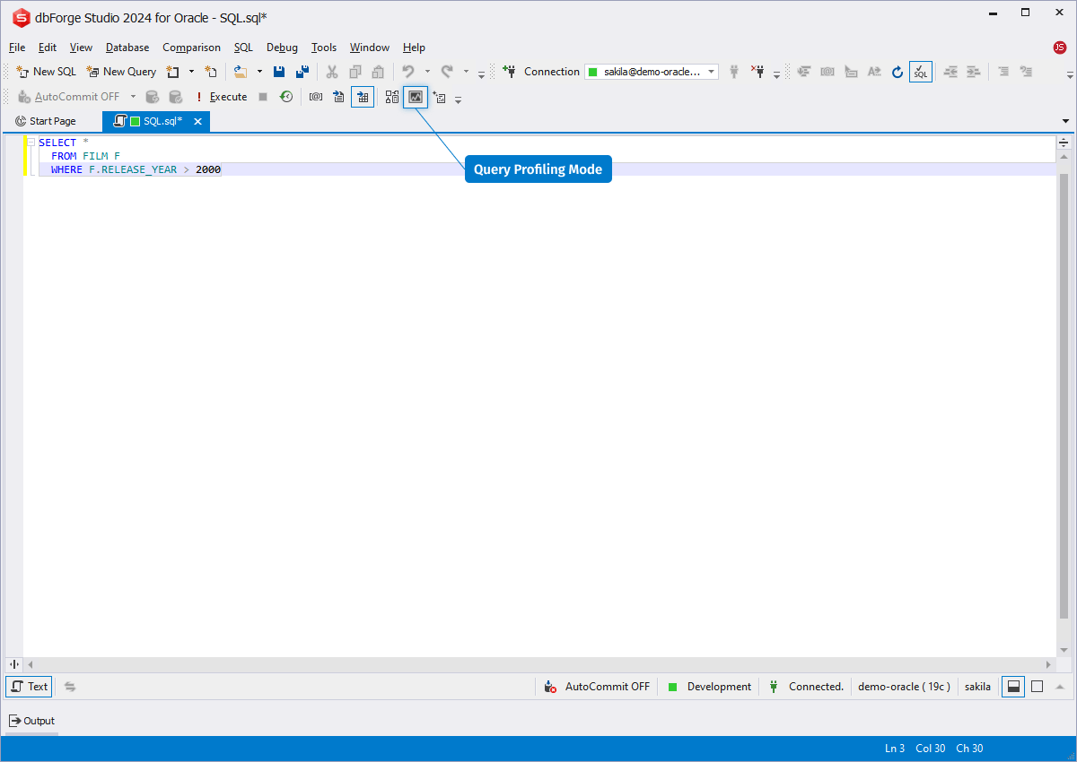
Task: Click the horizontal scrollbar right arrow
Action: point(1049,664)
